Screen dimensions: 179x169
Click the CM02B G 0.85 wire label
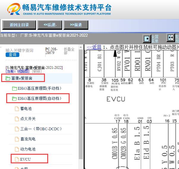(x=124, y=143)
